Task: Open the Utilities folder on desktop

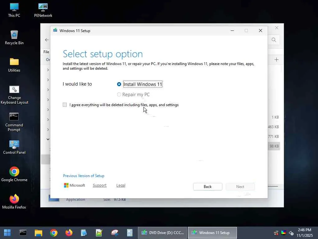Action: tap(14, 65)
